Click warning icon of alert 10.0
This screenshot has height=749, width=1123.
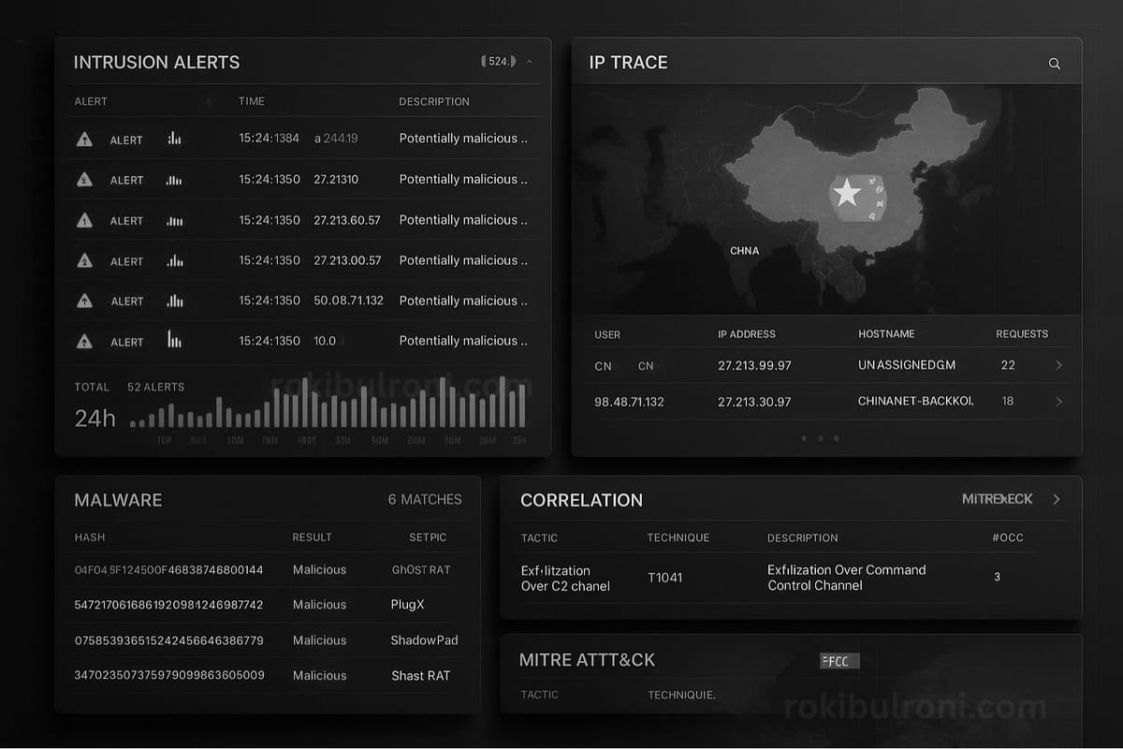[x=84, y=342]
